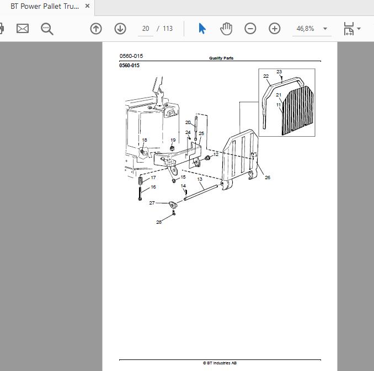Viewport: 374px width, 371px height.
Task: Click the zoom percentage field showing 46,8%
Action: coord(305,29)
